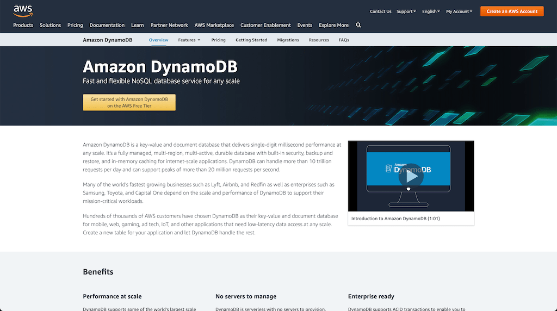Play the DynamoDB introduction video

click(411, 176)
